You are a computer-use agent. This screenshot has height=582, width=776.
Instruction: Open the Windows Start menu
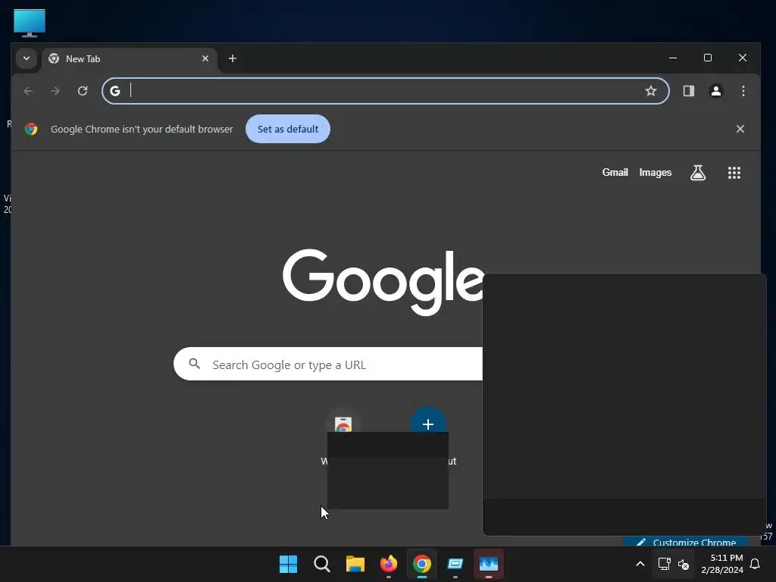pyautogui.click(x=288, y=564)
